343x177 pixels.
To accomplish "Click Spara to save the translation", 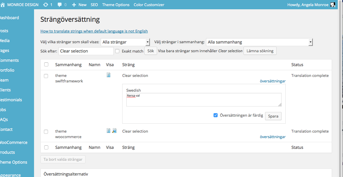I will pyautogui.click(x=273, y=116).
